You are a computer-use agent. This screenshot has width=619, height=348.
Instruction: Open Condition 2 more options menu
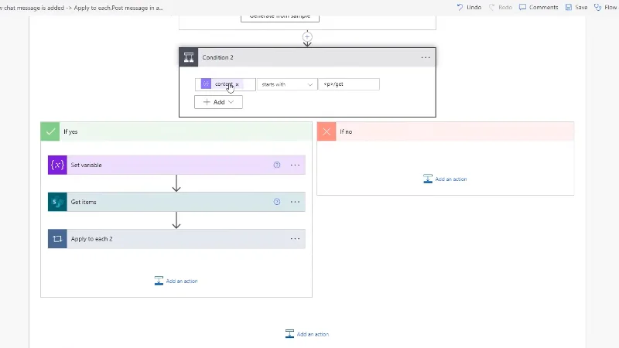(425, 57)
